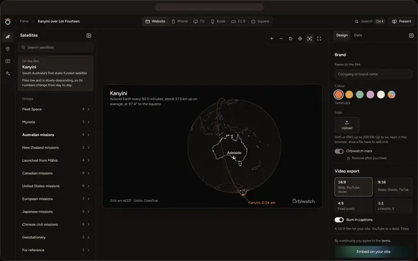Click 'Kanyini over Lot Fourteen' breadcrumb title
418x261 pixels.
[59, 21]
